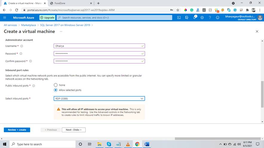The height and width of the screenshot is (148, 264).
Task: Click Username info icon
Action: pos(22,46)
